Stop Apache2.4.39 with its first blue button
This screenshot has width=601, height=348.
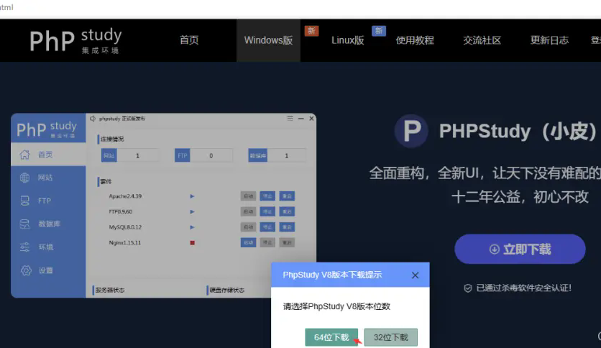[267, 196]
